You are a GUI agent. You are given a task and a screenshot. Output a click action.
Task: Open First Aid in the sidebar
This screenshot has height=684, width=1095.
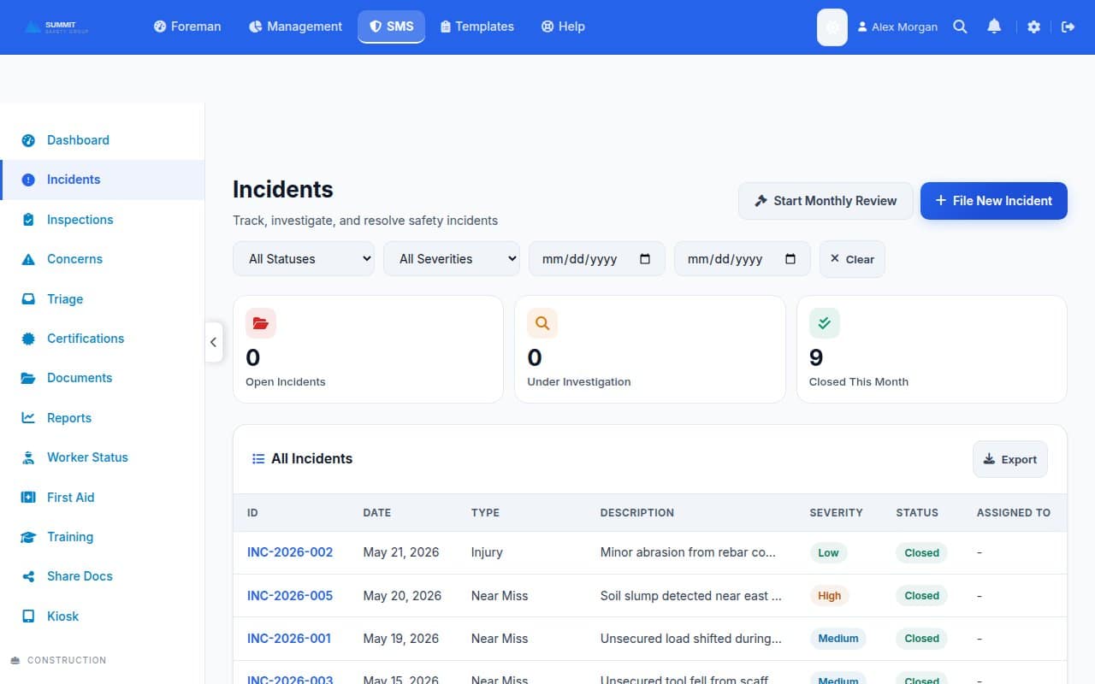[103, 498]
